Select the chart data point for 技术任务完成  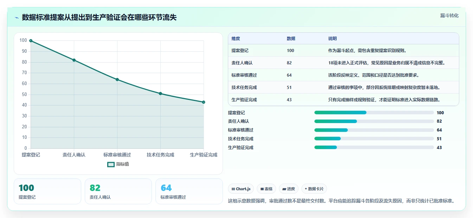click(x=160, y=94)
